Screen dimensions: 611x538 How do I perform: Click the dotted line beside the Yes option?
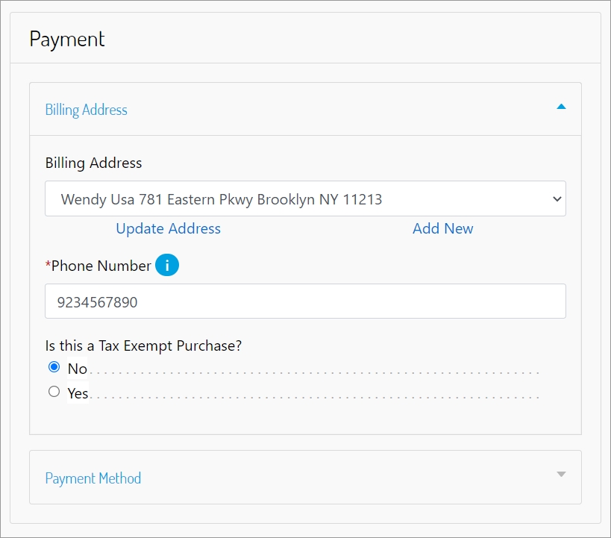click(313, 397)
